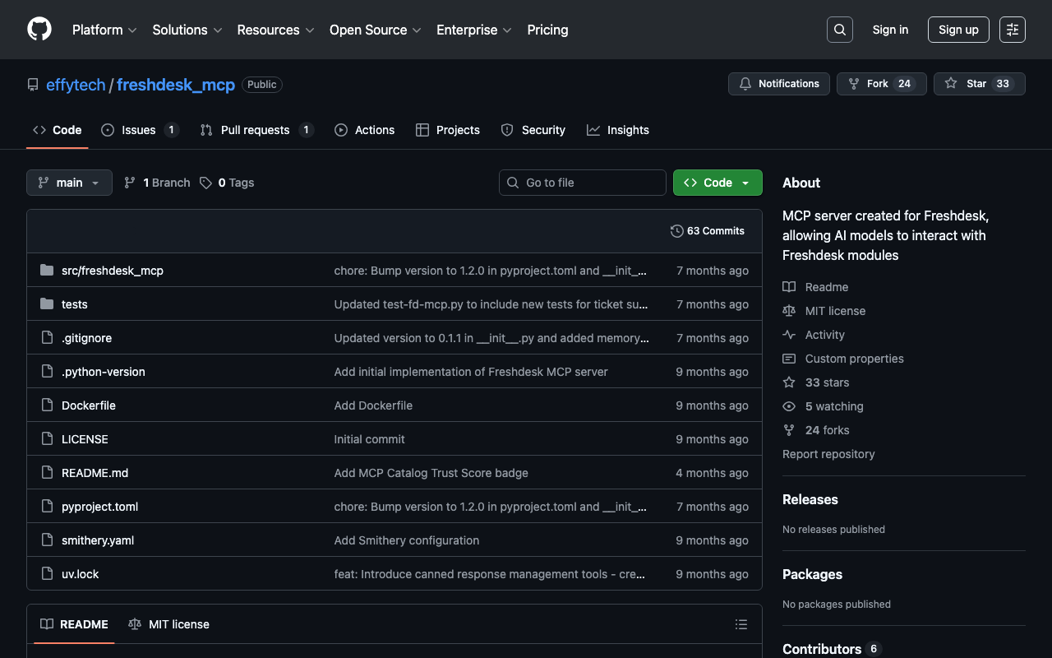The width and height of the screenshot is (1052, 658).
Task: Switch to the Issues tab
Action: pos(139,130)
